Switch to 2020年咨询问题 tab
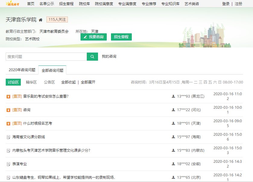Viewport: 253px width, 182px height. pos(22,70)
